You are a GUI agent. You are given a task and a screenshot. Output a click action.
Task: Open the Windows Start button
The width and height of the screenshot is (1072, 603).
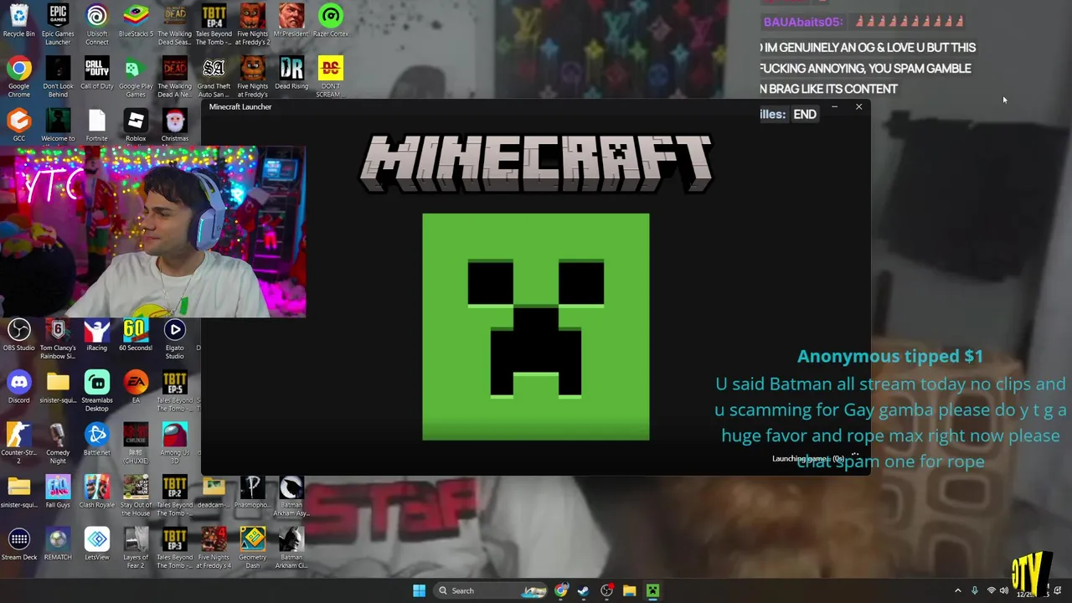click(419, 590)
